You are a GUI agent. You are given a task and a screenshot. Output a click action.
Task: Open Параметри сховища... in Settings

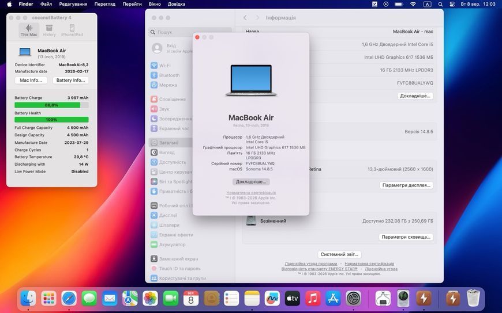point(406,237)
